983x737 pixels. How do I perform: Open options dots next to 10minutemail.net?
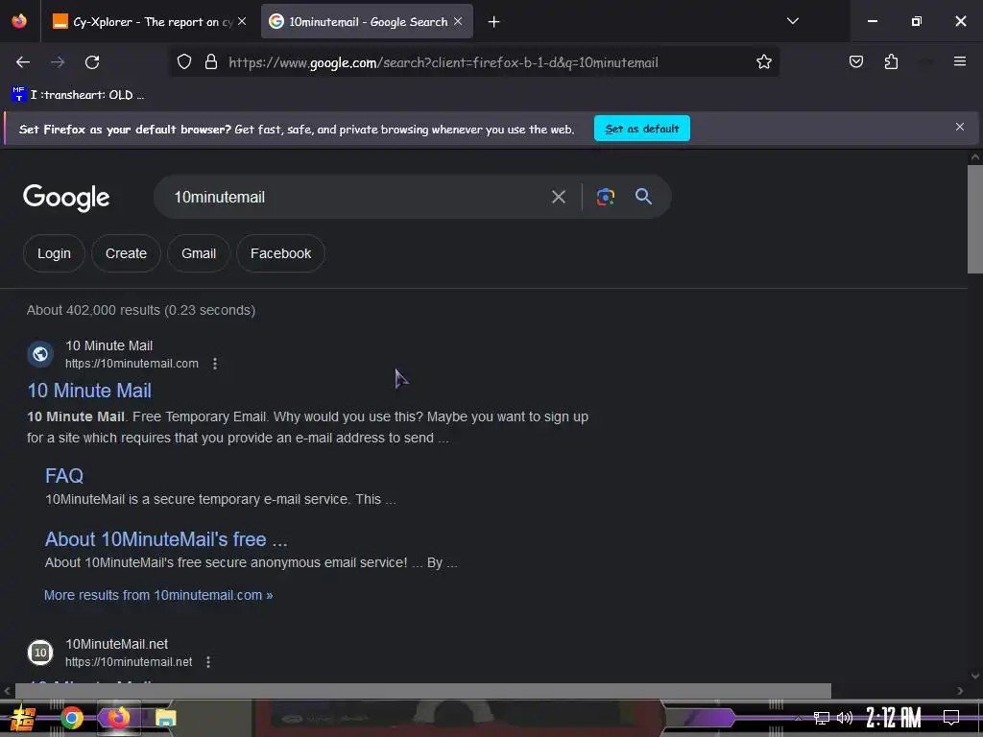pyautogui.click(x=208, y=662)
